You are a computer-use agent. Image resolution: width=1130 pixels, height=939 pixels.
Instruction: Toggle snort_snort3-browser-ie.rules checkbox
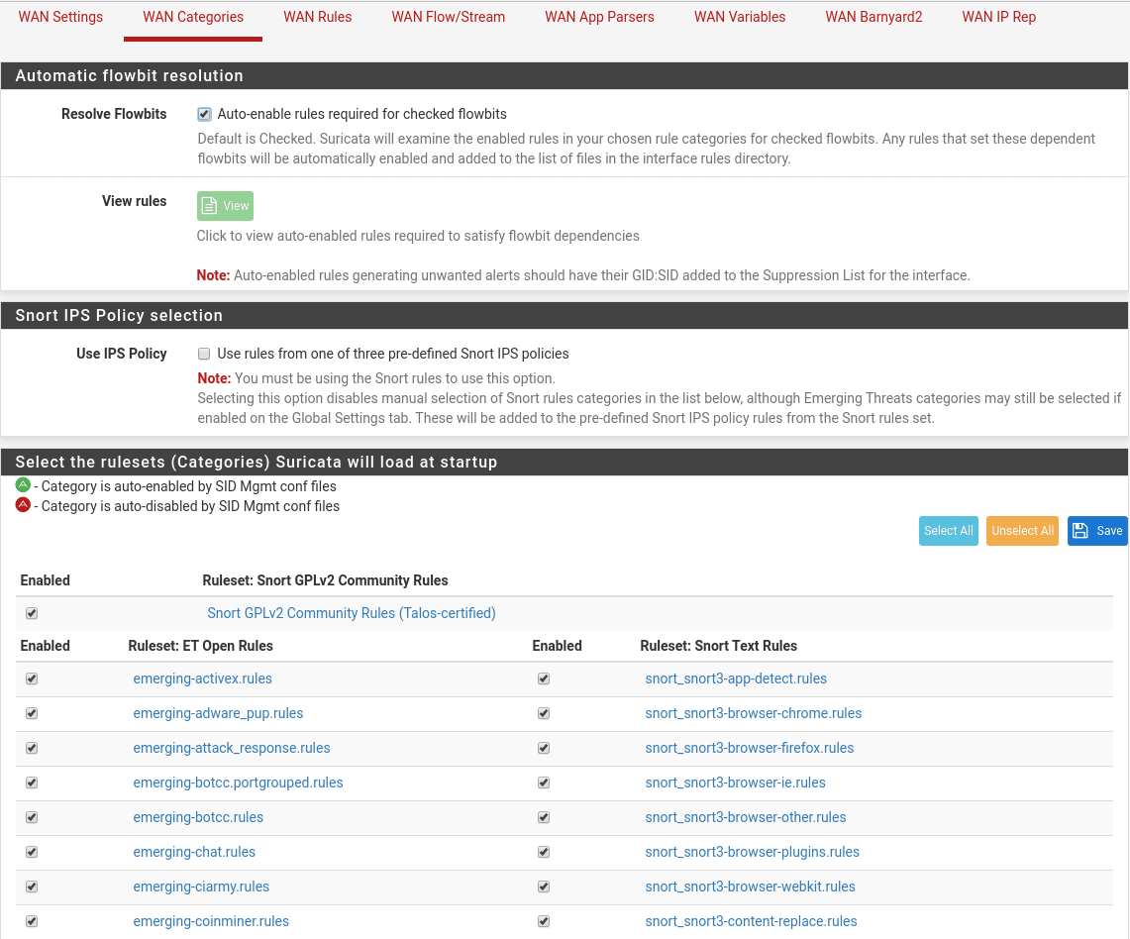544,782
